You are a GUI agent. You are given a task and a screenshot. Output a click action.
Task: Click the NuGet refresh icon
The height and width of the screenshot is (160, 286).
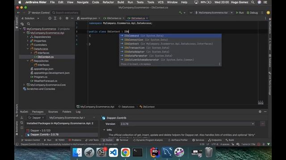[22, 123]
